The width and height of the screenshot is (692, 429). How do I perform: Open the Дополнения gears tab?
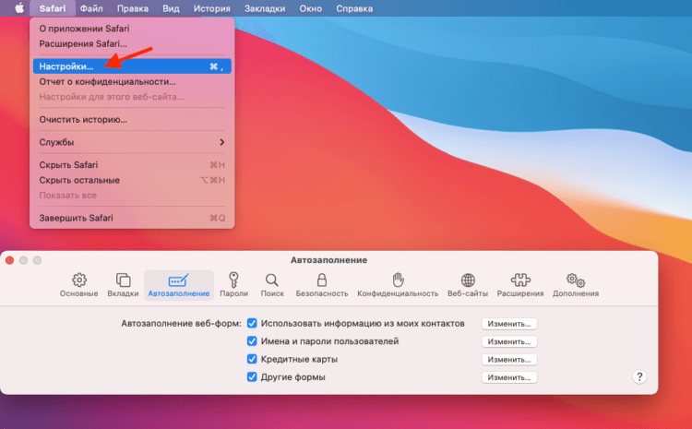576,285
